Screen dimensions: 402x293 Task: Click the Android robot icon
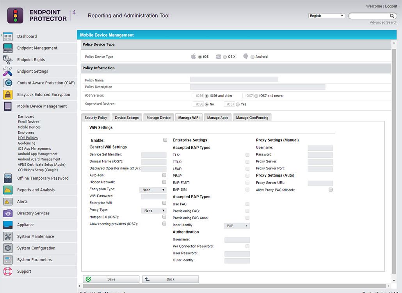click(245, 56)
